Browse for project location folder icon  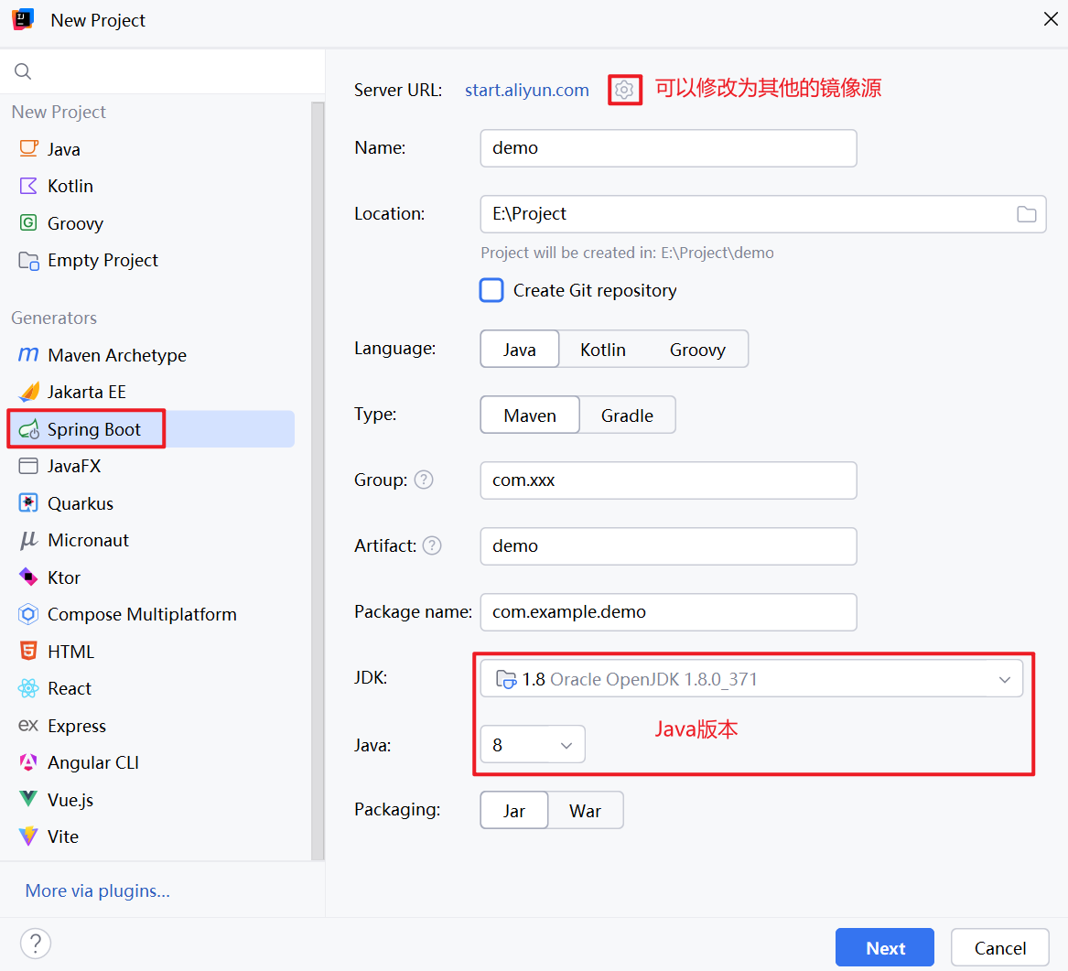coord(1027,214)
